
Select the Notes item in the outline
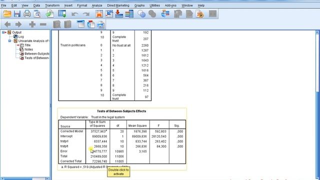[x=28, y=49]
